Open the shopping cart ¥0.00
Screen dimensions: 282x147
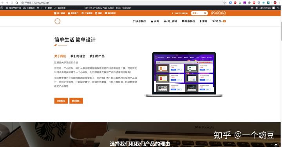(x=219, y=21)
